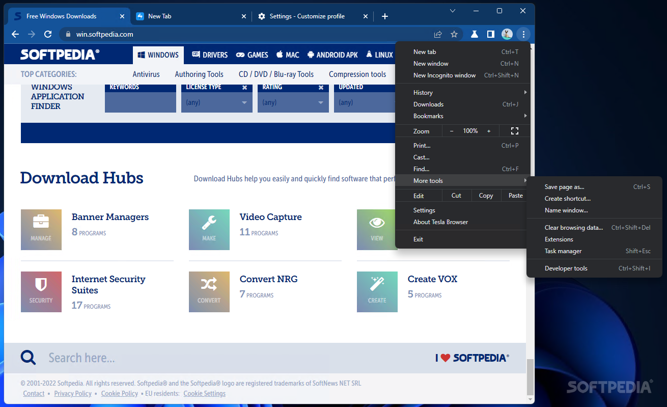
Task: Go back using the browser back arrow
Action: 15,34
